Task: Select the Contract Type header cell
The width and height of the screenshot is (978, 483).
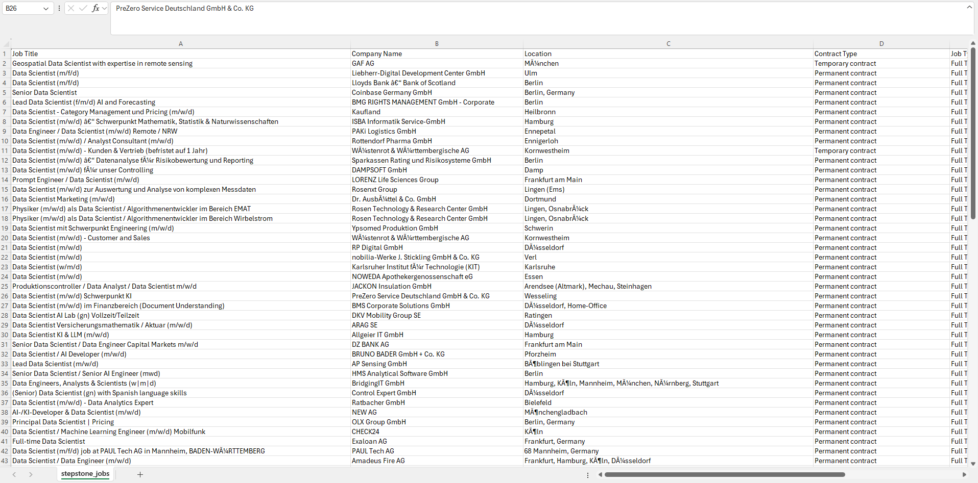Action: click(881, 54)
